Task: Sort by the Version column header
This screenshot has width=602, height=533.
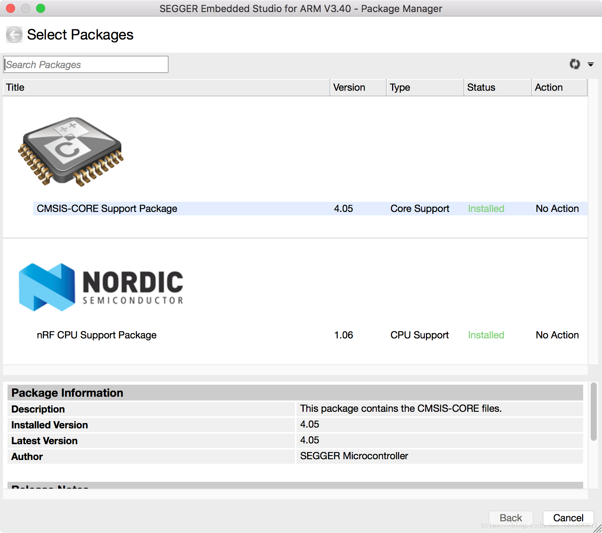Action: [358, 87]
